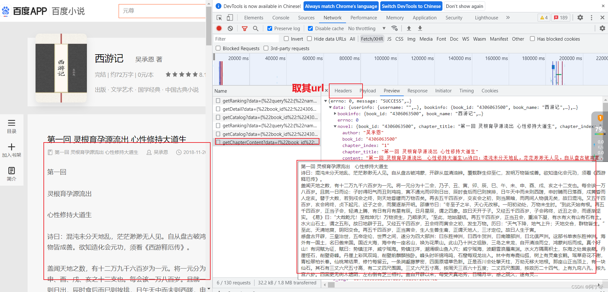Collapse the data object in preview
Screen dimensions: 608x292
(x=330, y=107)
